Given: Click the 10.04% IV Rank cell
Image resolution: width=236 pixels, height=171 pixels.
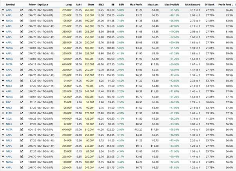Looking at the screenshot, I should coord(210,103).
